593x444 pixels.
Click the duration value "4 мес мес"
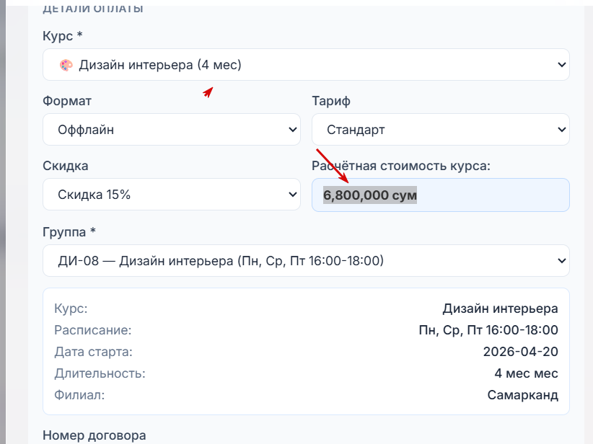[526, 373]
